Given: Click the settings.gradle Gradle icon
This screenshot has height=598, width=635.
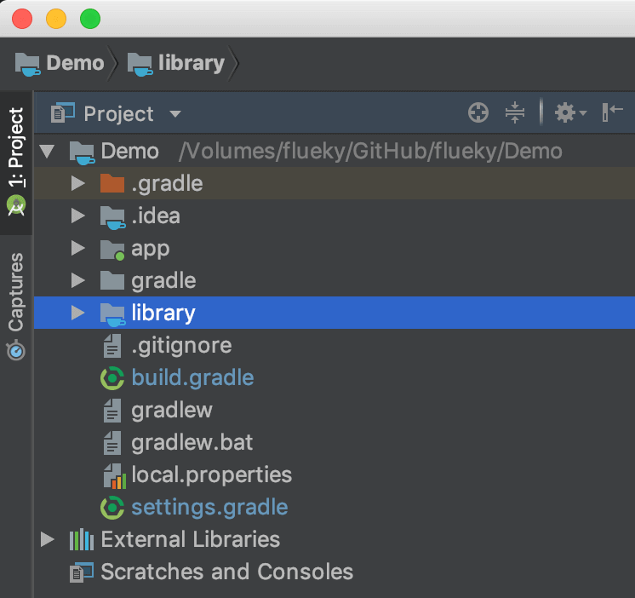Looking at the screenshot, I should point(112,508).
